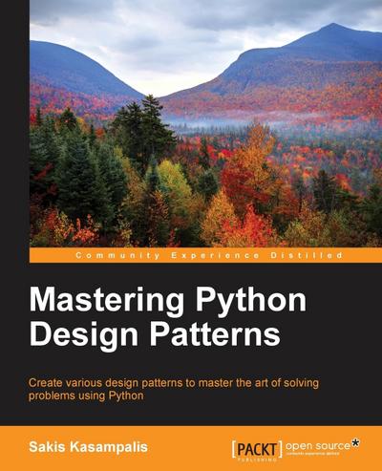The height and width of the screenshot is (471, 382).
Task: Click the PACKT publisher logo
Action: click(x=257, y=450)
